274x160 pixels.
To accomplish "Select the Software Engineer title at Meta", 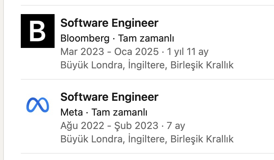I will tap(110, 97).
